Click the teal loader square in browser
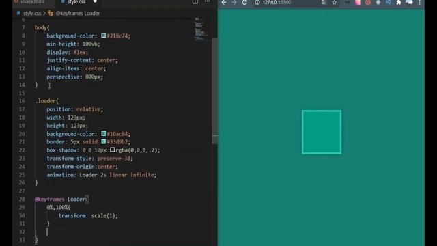This screenshot has width=437, height=246. pyautogui.click(x=322, y=132)
